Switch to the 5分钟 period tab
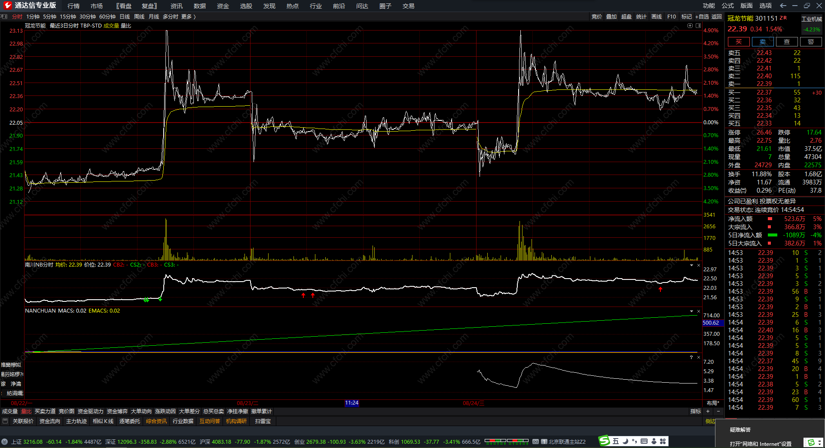 click(x=49, y=16)
